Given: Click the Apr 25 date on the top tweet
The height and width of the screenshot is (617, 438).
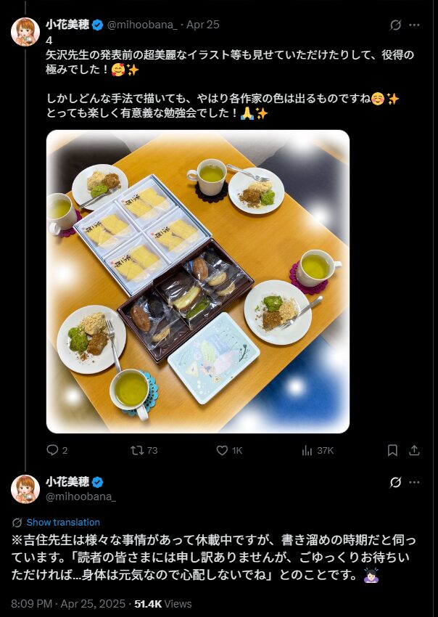Looking at the screenshot, I should (202, 25).
